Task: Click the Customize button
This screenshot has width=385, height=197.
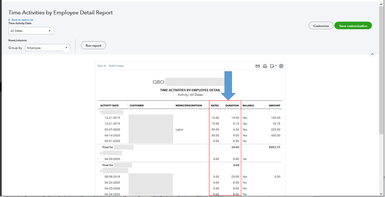Action: (x=321, y=26)
